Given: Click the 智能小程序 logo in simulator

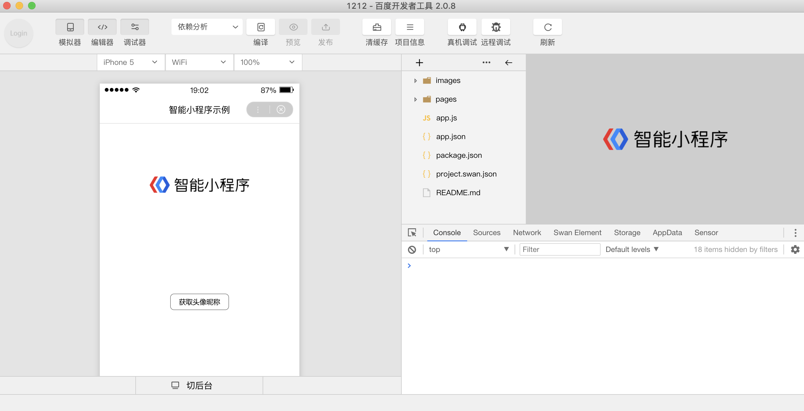Looking at the screenshot, I should tap(199, 185).
